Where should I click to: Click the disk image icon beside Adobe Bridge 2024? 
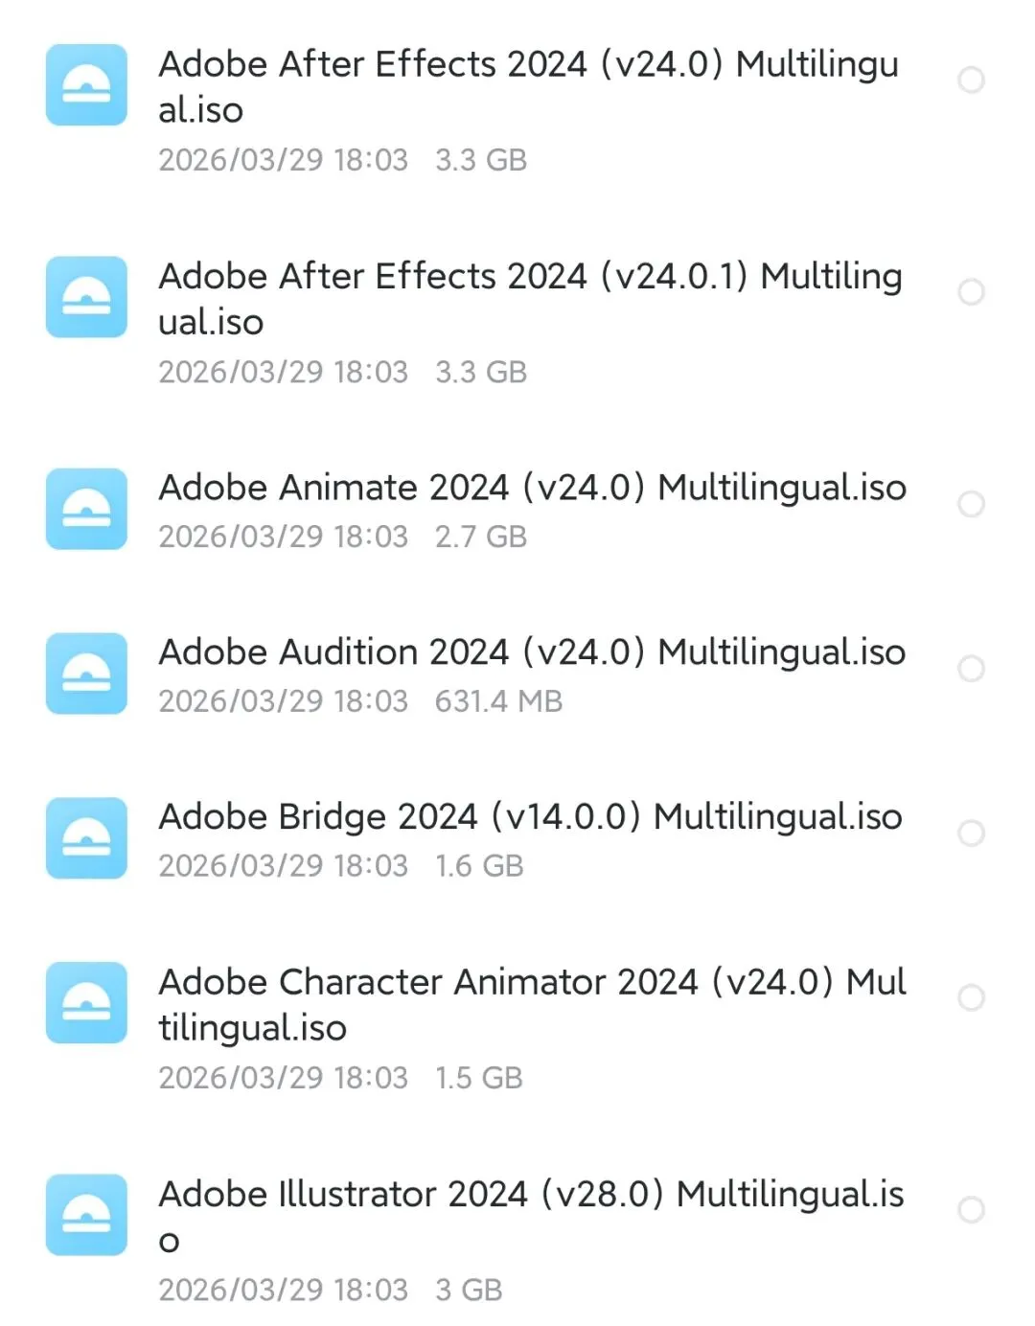tap(86, 838)
